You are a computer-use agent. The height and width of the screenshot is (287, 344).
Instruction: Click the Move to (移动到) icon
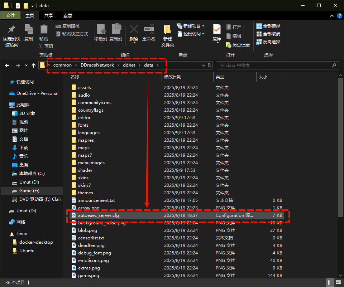point(101,29)
